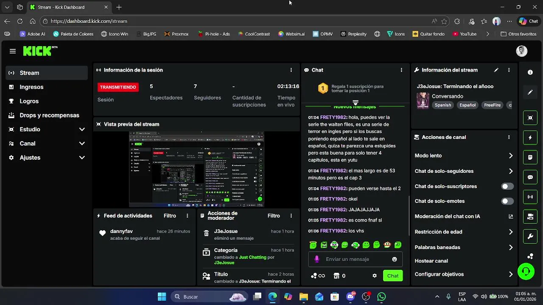Select Stream in the sidebar

point(47,73)
